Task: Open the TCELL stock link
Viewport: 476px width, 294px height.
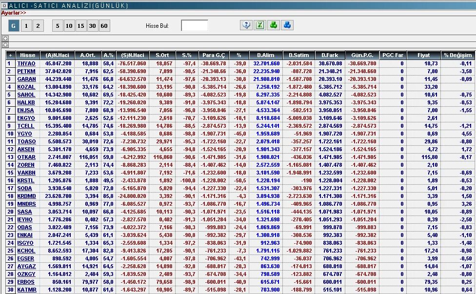Action: click(25, 126)
